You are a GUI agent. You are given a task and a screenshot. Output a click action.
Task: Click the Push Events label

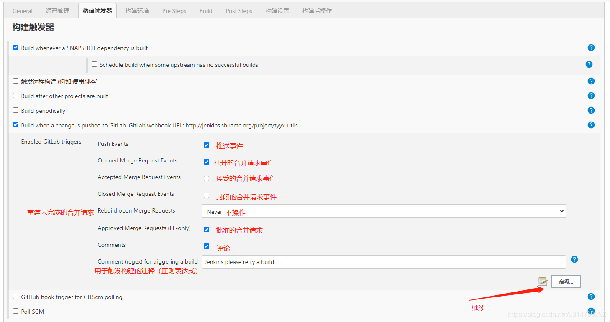click(113, 144)
